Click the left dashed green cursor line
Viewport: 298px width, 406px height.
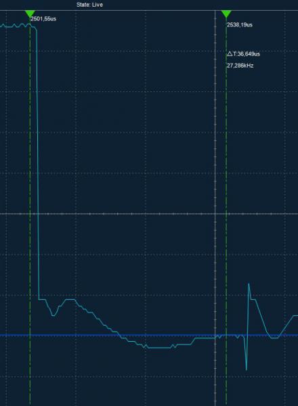(30, 207)
